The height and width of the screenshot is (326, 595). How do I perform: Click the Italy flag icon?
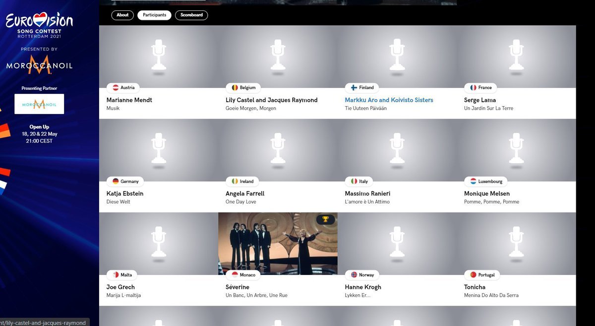[354, 182]
